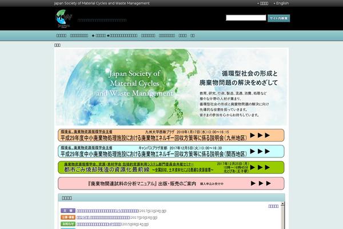The image size is (343, 229).
Task: Open the list link at news panel's upper right
Action: pyautogui.click(x=273, y=206)
